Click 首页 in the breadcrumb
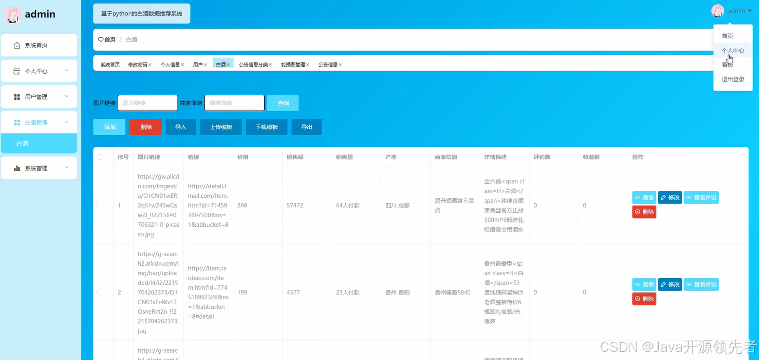The width and height of the screenshot is (759, 360). click(110, 39)
